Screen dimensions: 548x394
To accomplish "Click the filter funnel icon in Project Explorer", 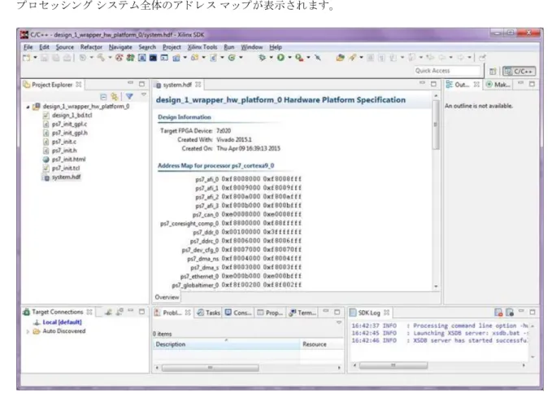I will (129, 96).
